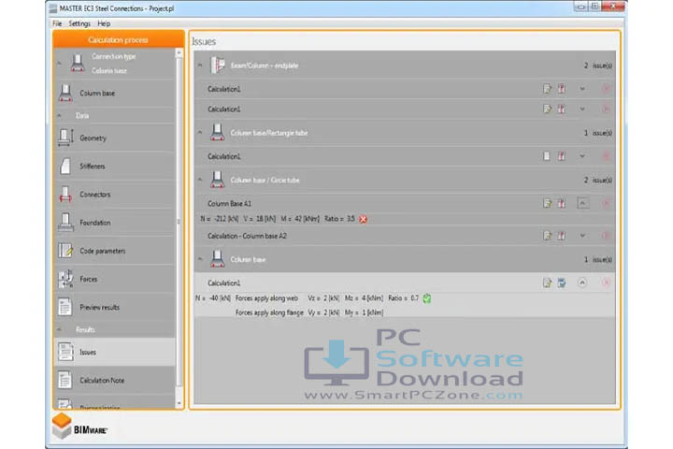Go to the Foundation step
Screen dimensions: 673x449
(115, 223)
